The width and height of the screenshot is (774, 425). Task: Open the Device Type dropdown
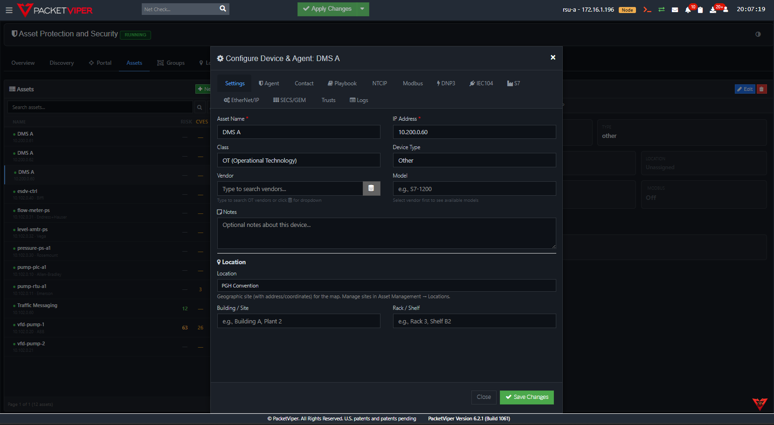pyautogui.click(x=474, y=160)
